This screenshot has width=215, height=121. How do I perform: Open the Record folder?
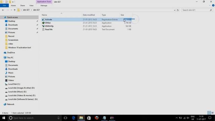click(11, 36)
